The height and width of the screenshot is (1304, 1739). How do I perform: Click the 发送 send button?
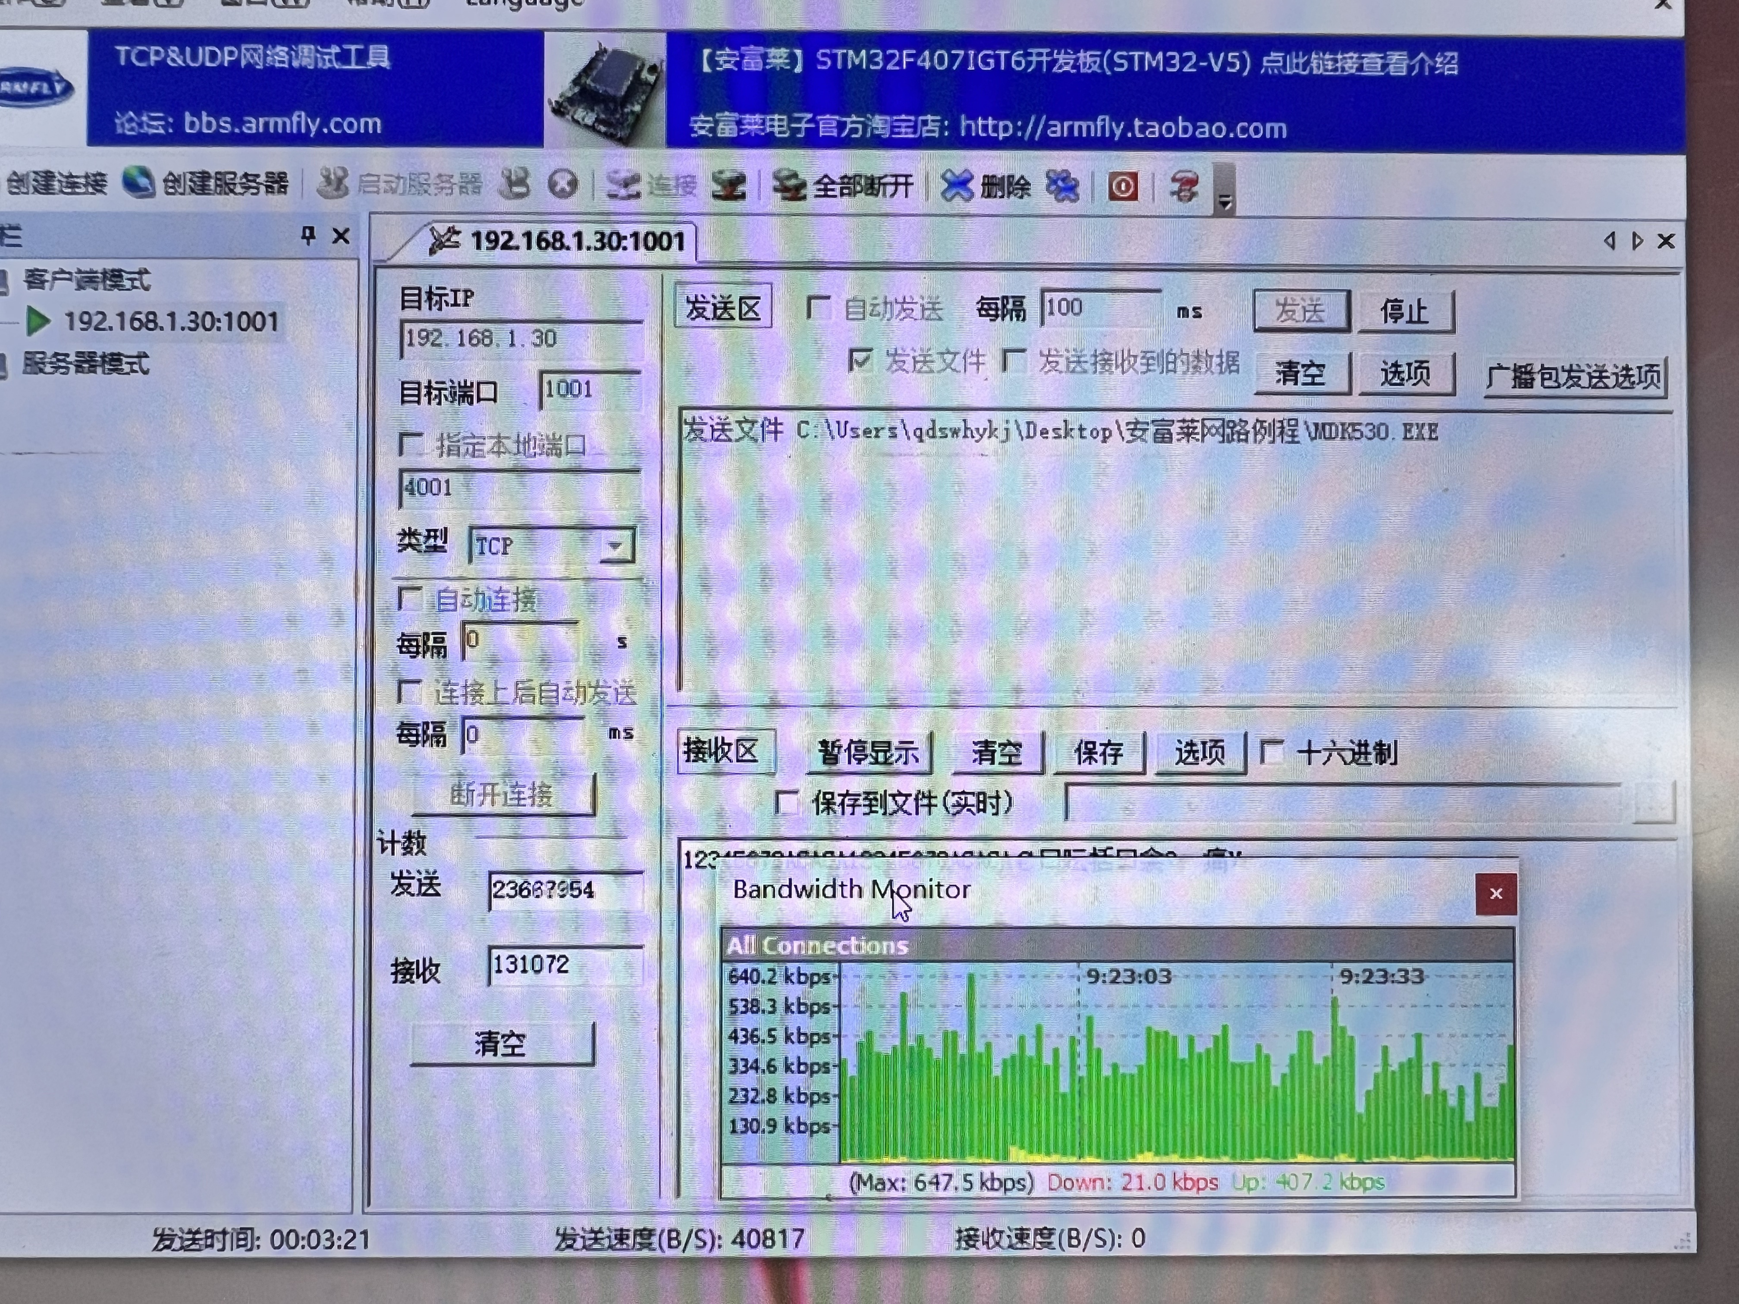tap(1301, 310)
